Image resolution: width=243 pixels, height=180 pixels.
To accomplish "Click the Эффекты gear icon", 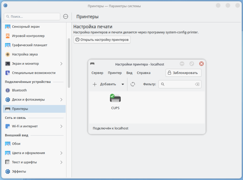I will pos(8,171).
